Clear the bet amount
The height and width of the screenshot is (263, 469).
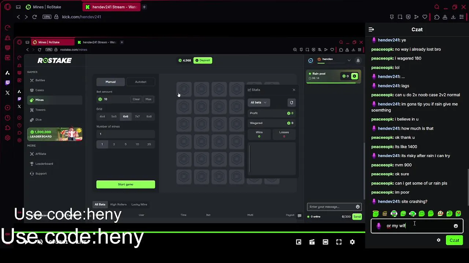point(136,99)
